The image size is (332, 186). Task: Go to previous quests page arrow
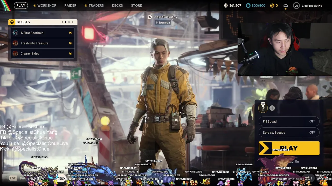[x=62, y=22]
